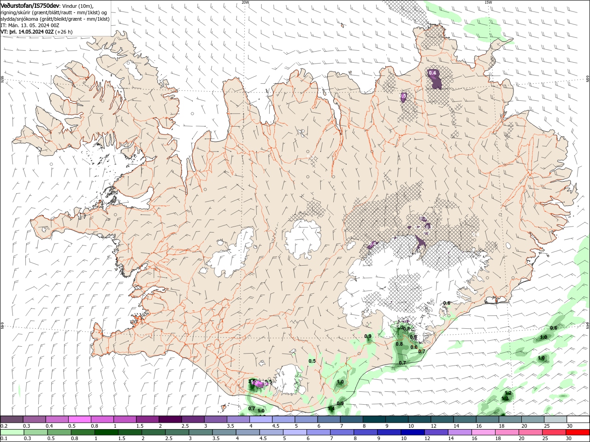Click the '15W' longitude label
The width and height of the screenshot is (590, 442).
[488, 2]
